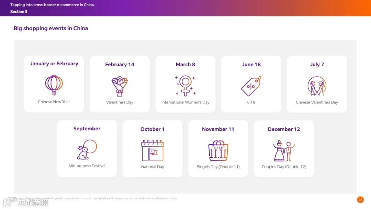The height and width of the screenshot is (209, 371).
Task: Click the source URL link at the bottom
Action: tap(102, 198)
